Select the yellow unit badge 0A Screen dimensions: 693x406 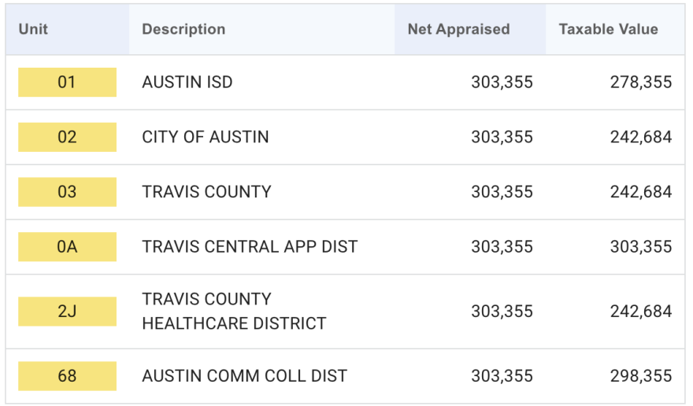[x=67, y=246]
